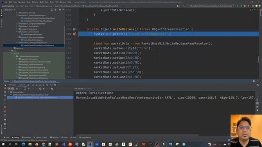Image resolution: width=262 pixels, height=147 pixels.
Task: Select the resources folder in project tree
Action: point(18,48)
